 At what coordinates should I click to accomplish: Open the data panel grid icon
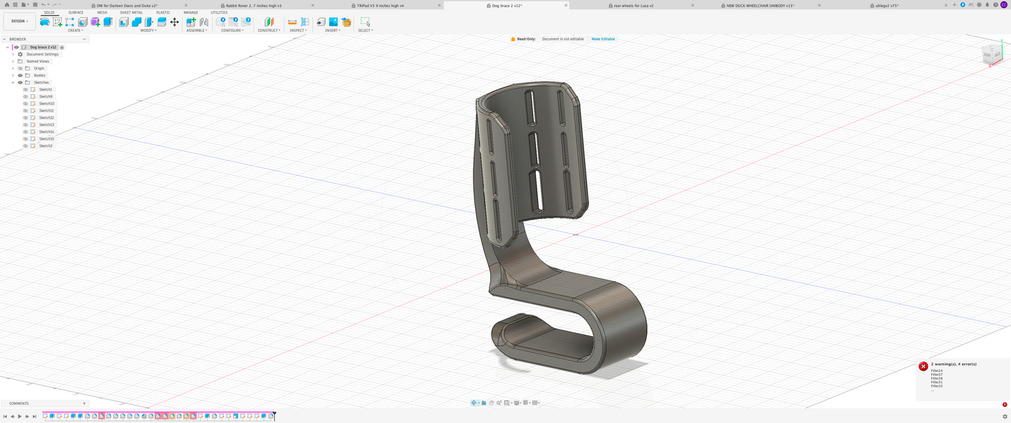click(x=15, y=5)
